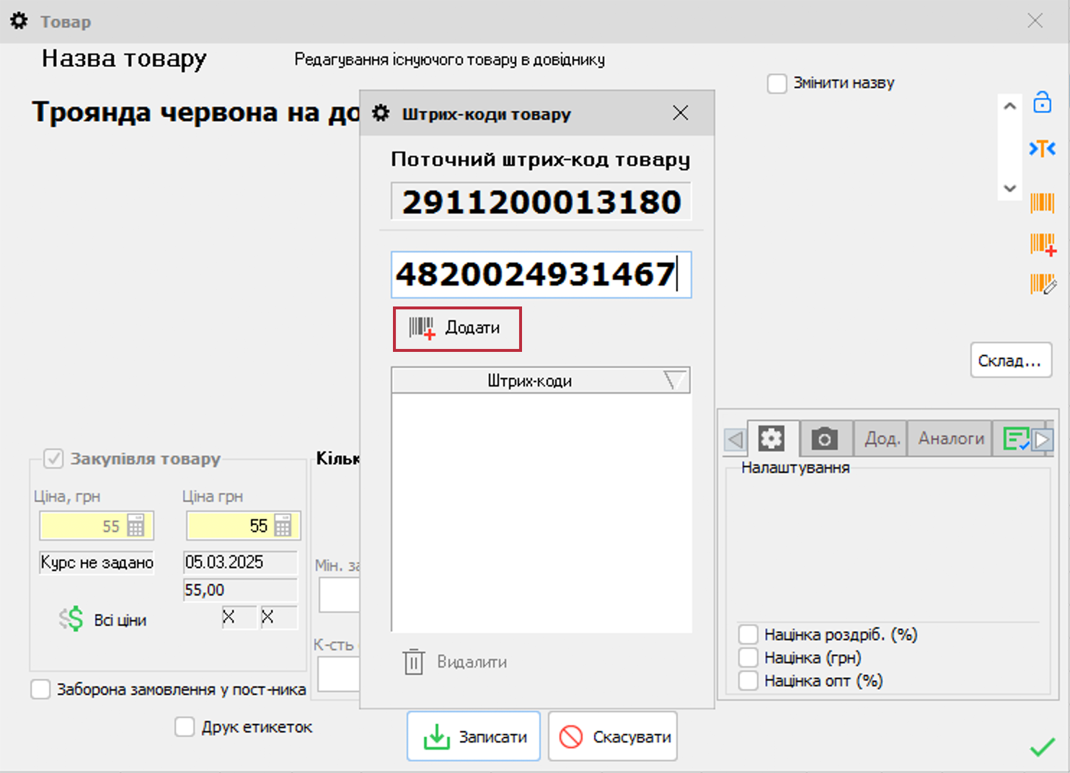The width and height of the screenshot is (1070, 773).
Task: Toggle 'Друк етикеток' checkbox
Action: tap(185, 727)
